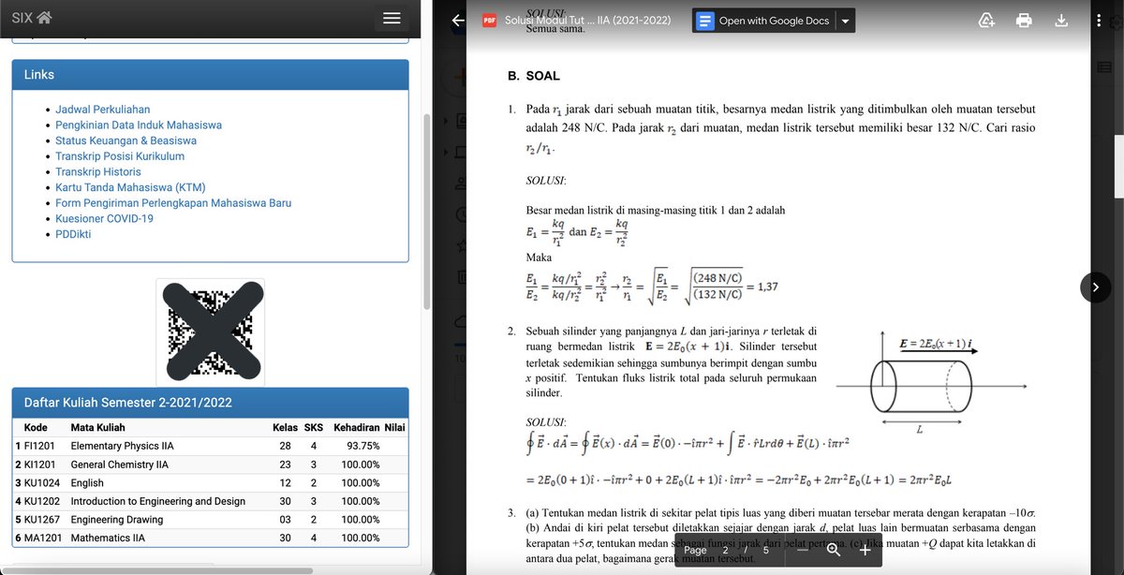The width and height of the screenshot is (1124, 575).
Task: Click the 93.75% attendance value
Action: click(x=362, y=447)
